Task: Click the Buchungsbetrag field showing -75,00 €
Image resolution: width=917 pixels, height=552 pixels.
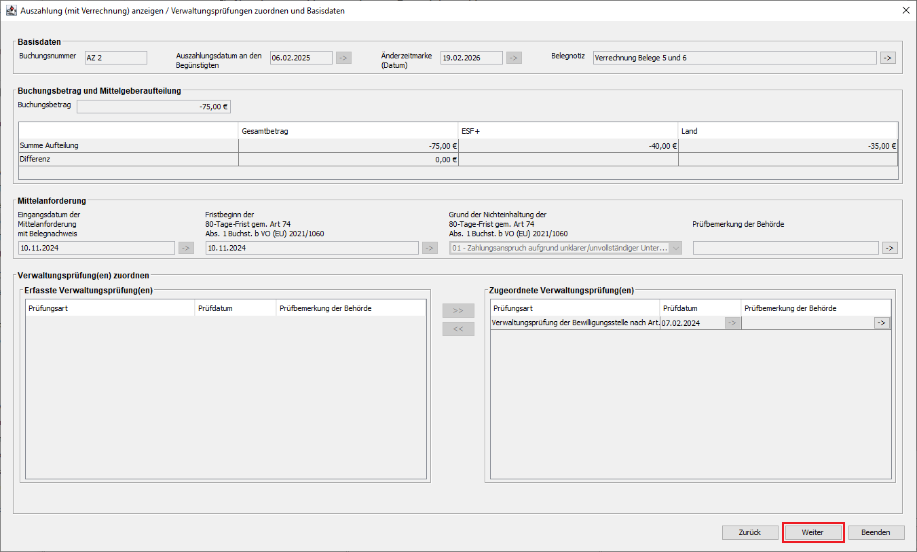Action: 153,106
